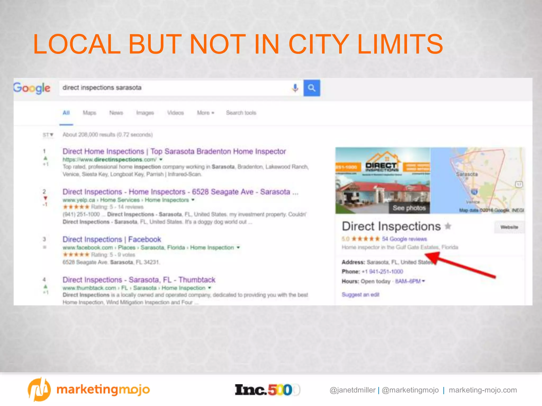Expand the thumbtack.com URL dropdown arrow
This screenshot has height=406, width=542.
(210, 288)
